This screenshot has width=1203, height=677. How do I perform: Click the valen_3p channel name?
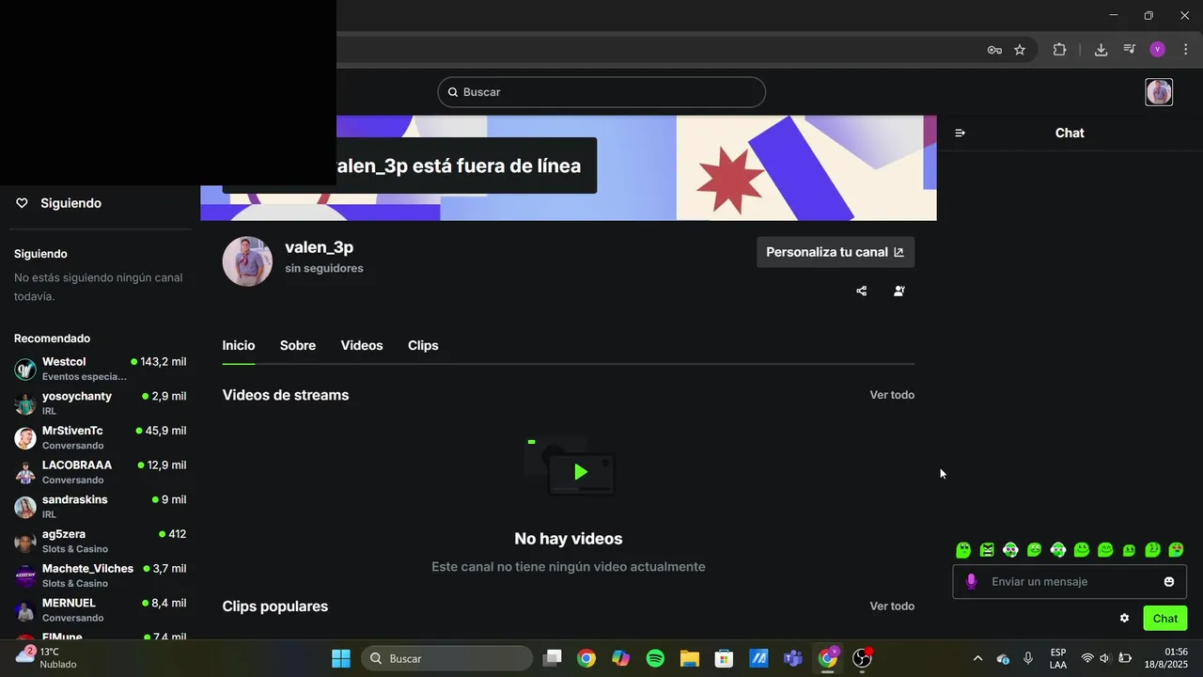coord(320,247)
